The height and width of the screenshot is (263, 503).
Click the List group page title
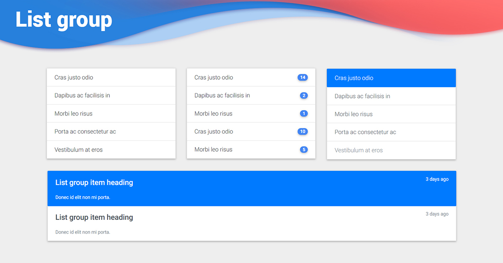[63, 20]
